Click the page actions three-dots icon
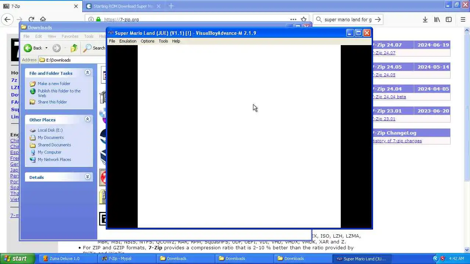Screen dimensions: 470x264 293,19
